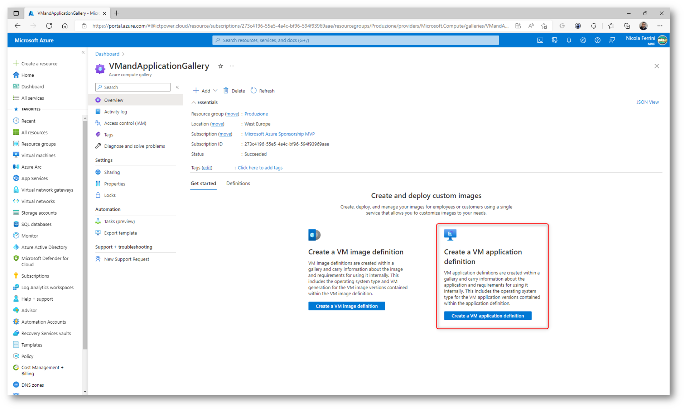
Task: Focus the Azure global search bar
Action: pos(355,40)
